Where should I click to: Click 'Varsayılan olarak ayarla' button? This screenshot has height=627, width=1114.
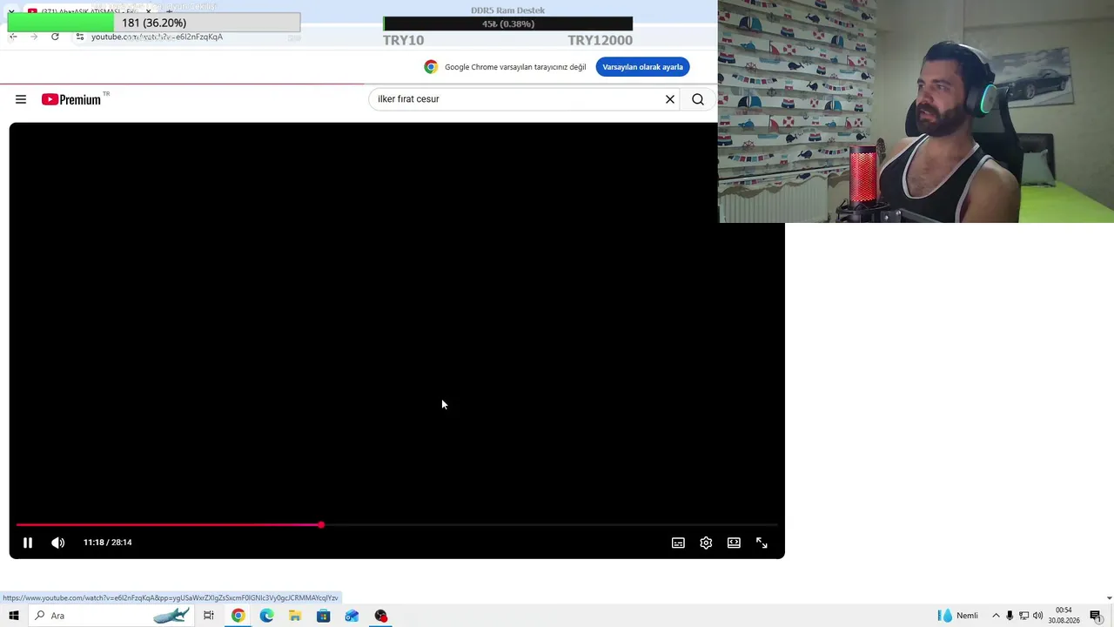pos(642,67)
